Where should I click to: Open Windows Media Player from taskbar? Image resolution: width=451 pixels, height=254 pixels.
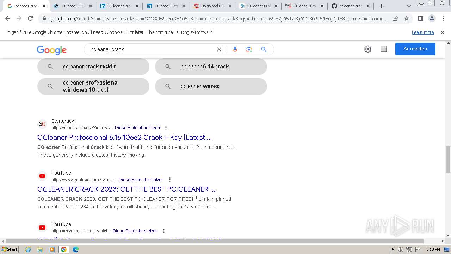tap(52, 249)
